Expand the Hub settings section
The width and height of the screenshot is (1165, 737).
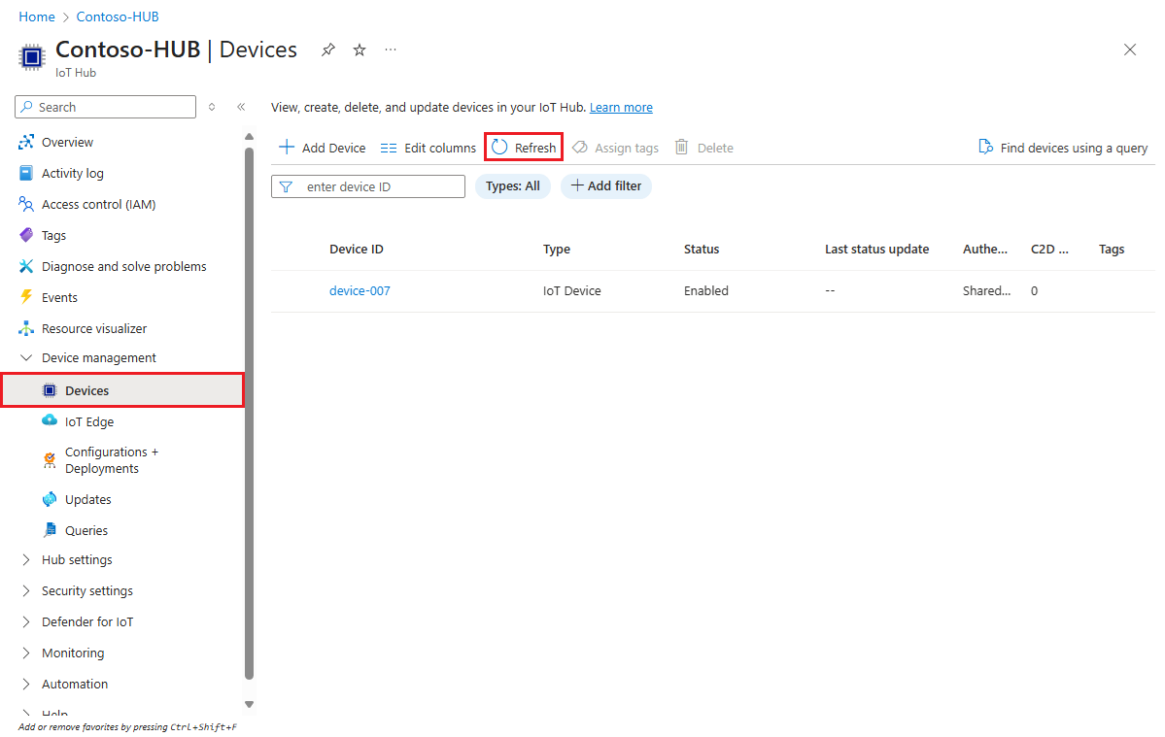77,559
